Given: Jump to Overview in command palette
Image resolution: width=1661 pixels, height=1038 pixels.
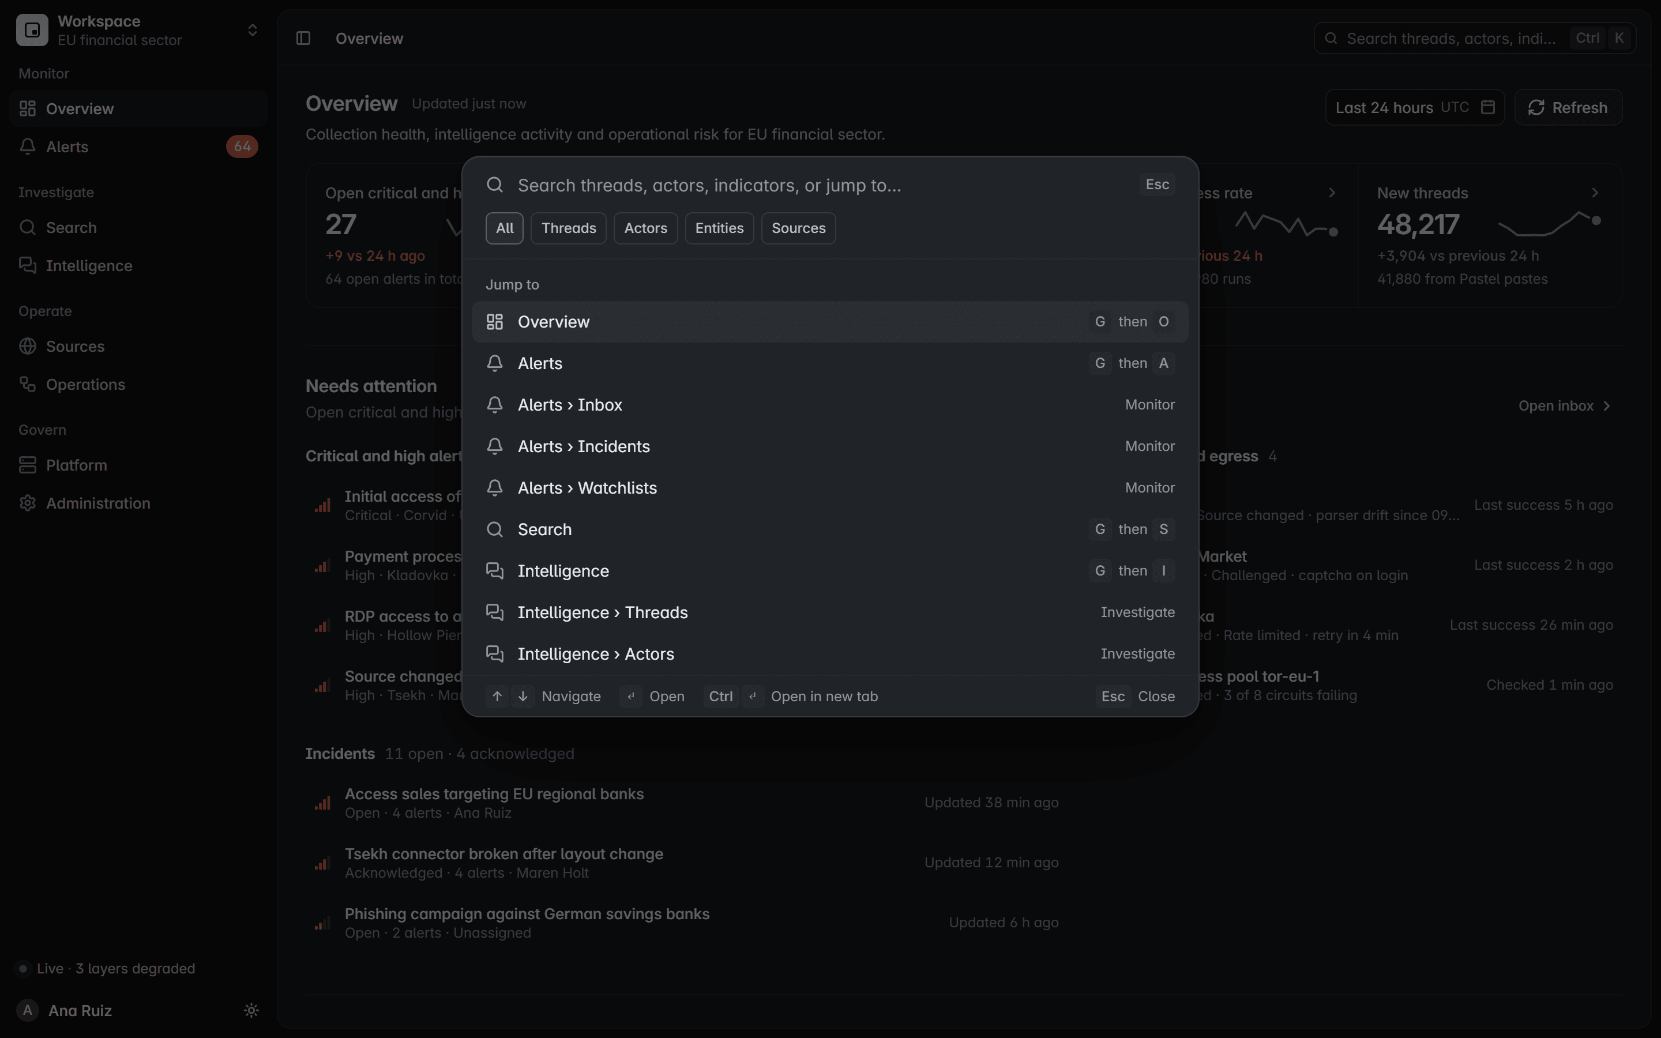Looking at the screenshot, I should pos(830,322).
